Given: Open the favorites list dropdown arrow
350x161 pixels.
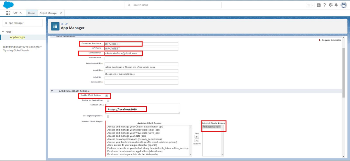Looking at the screenshot, I should [x=313, y=5].
